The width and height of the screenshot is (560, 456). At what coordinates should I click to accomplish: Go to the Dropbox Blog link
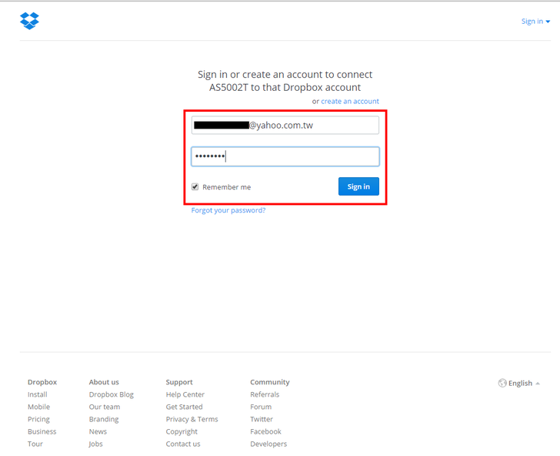point(111,394)
